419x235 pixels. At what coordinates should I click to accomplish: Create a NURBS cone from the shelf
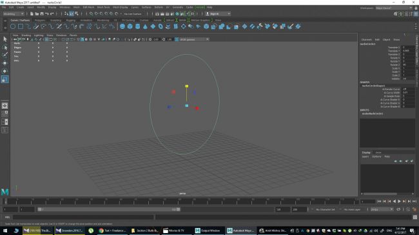[145, 26]
